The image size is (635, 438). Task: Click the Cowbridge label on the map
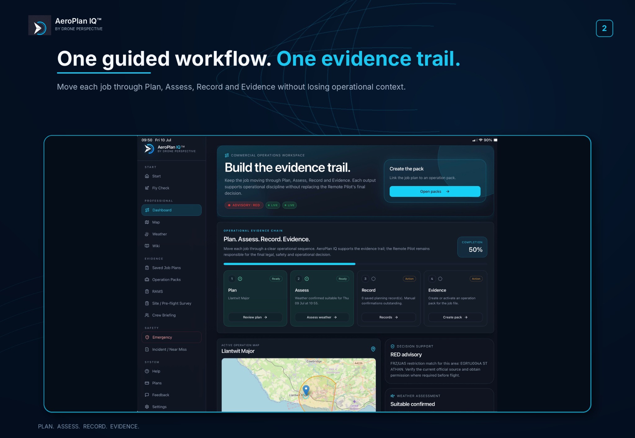[314, 361]
